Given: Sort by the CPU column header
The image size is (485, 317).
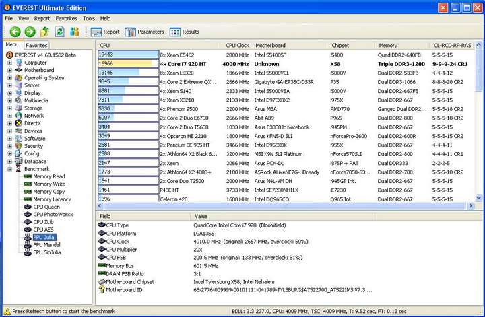Looking at the screenshot, I should (158, 45).
